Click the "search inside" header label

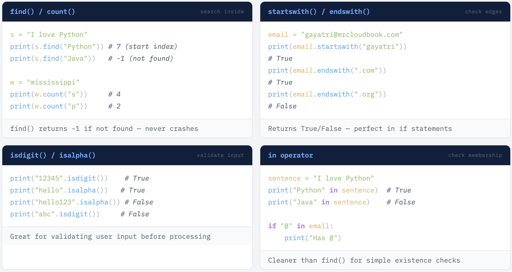[222, 12]
